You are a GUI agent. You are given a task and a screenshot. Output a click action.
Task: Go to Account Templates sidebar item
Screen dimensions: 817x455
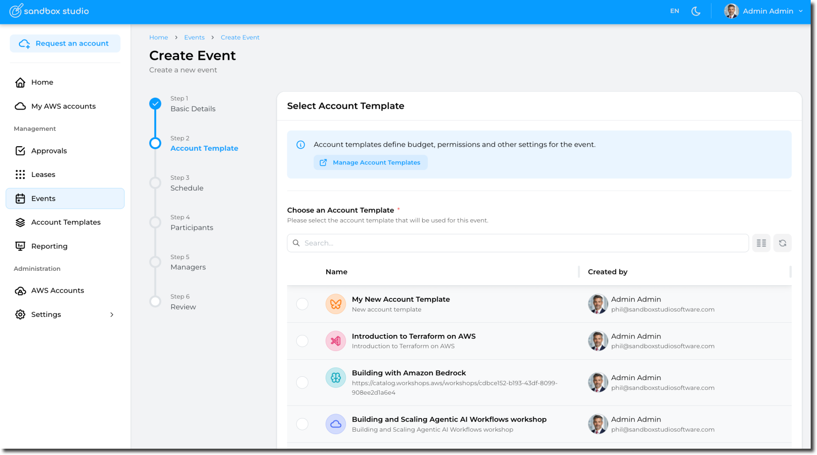[x=66, y=222]
